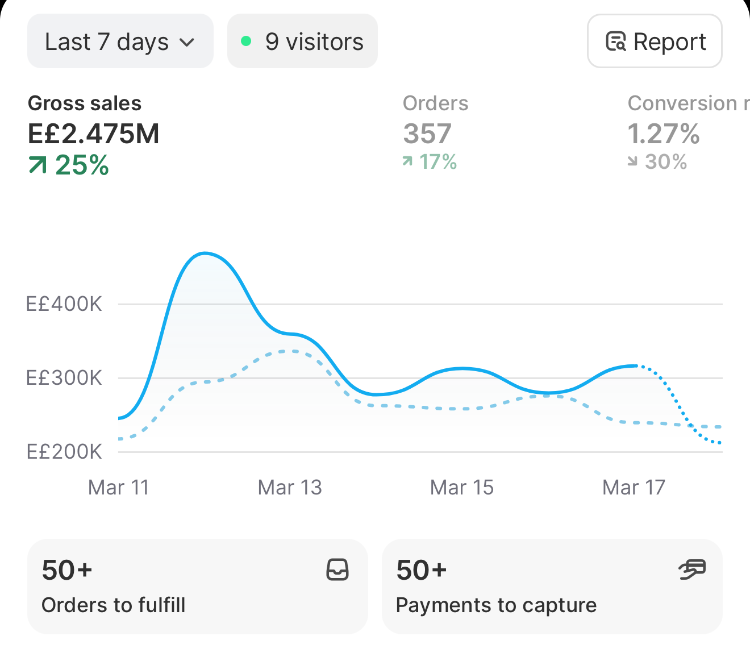Select the Gross sales metric tab
Viewport: 750px width, 661px height.
[x=94, y=135]
